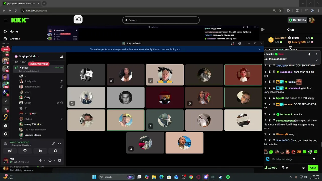Click Kick search field
This screenshot has height=181, width=322.
161,20
